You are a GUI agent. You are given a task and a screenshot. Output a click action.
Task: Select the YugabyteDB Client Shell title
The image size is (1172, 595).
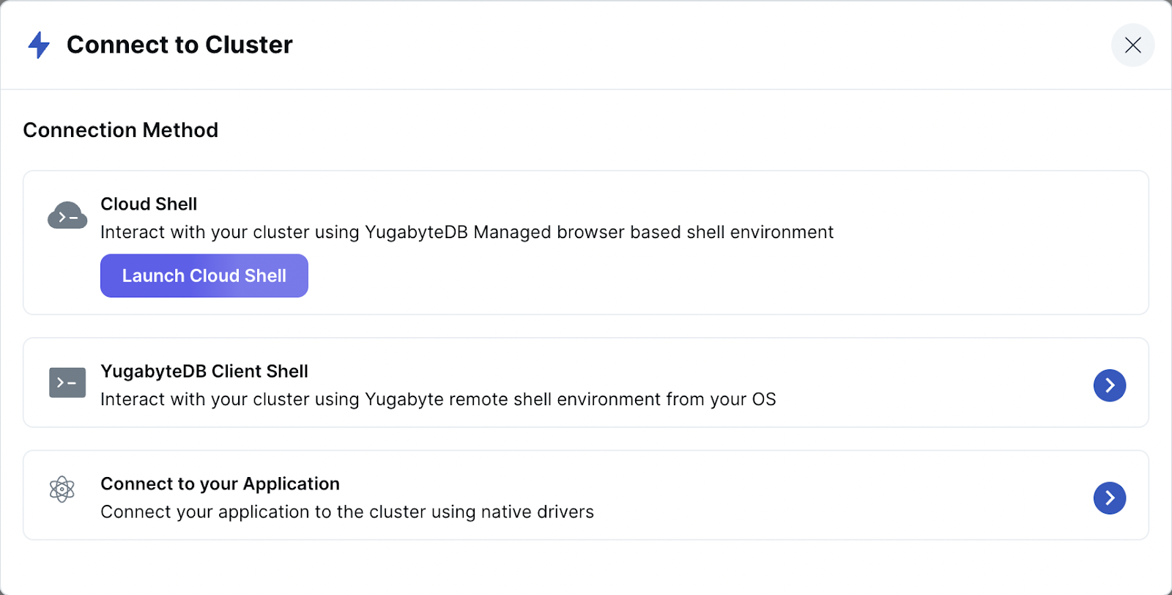coord(204,372)
